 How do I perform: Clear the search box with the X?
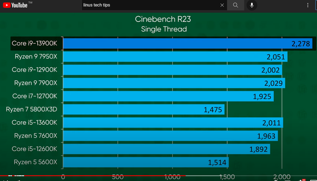222,5
